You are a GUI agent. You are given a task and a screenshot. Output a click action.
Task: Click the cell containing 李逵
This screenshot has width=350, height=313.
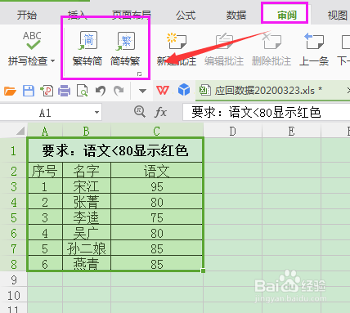87,217
